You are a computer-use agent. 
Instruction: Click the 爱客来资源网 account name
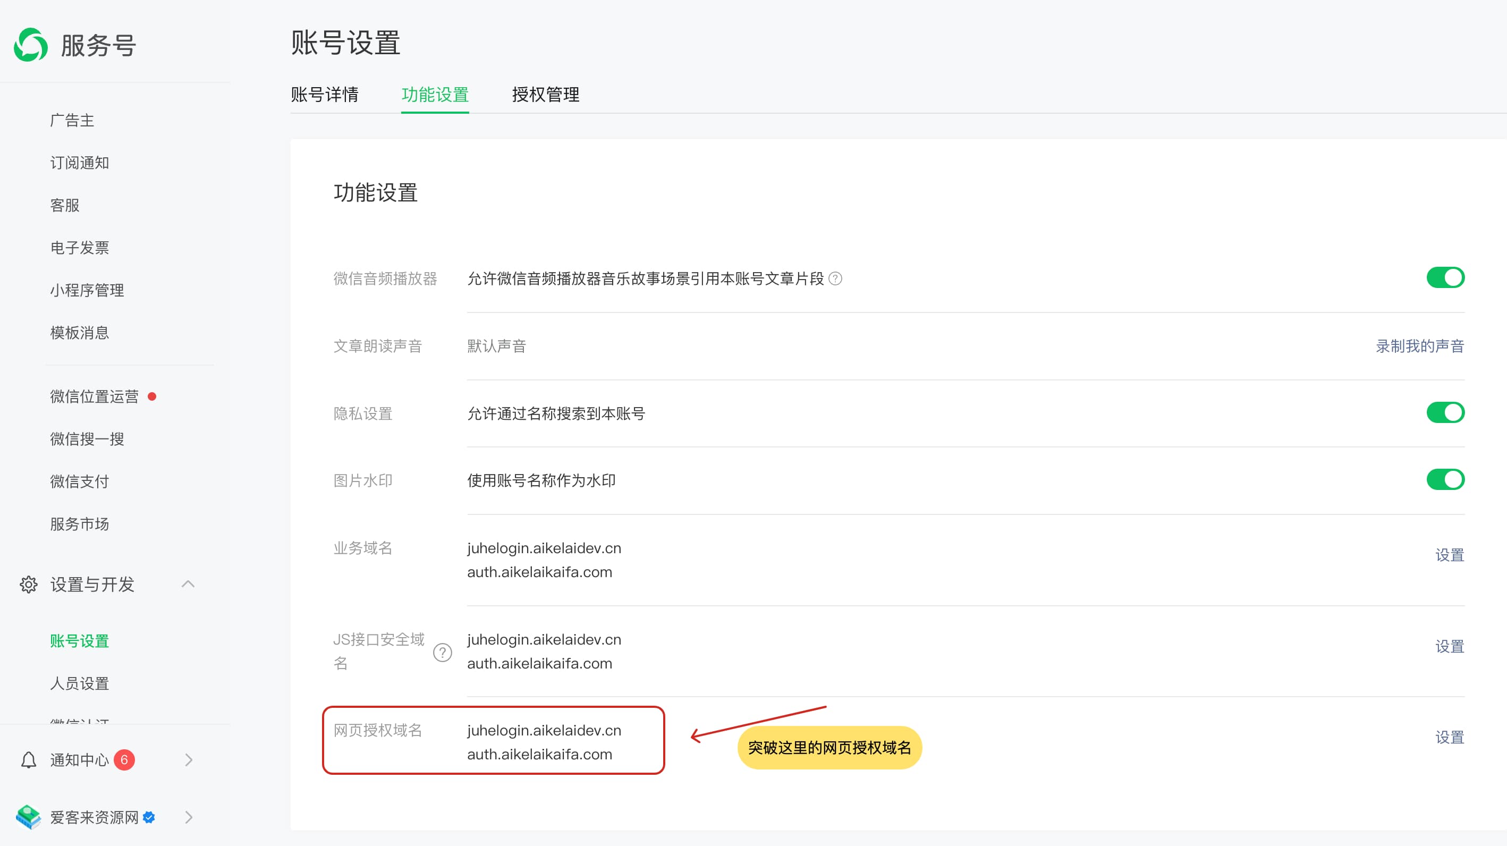(x=94, y=817)
